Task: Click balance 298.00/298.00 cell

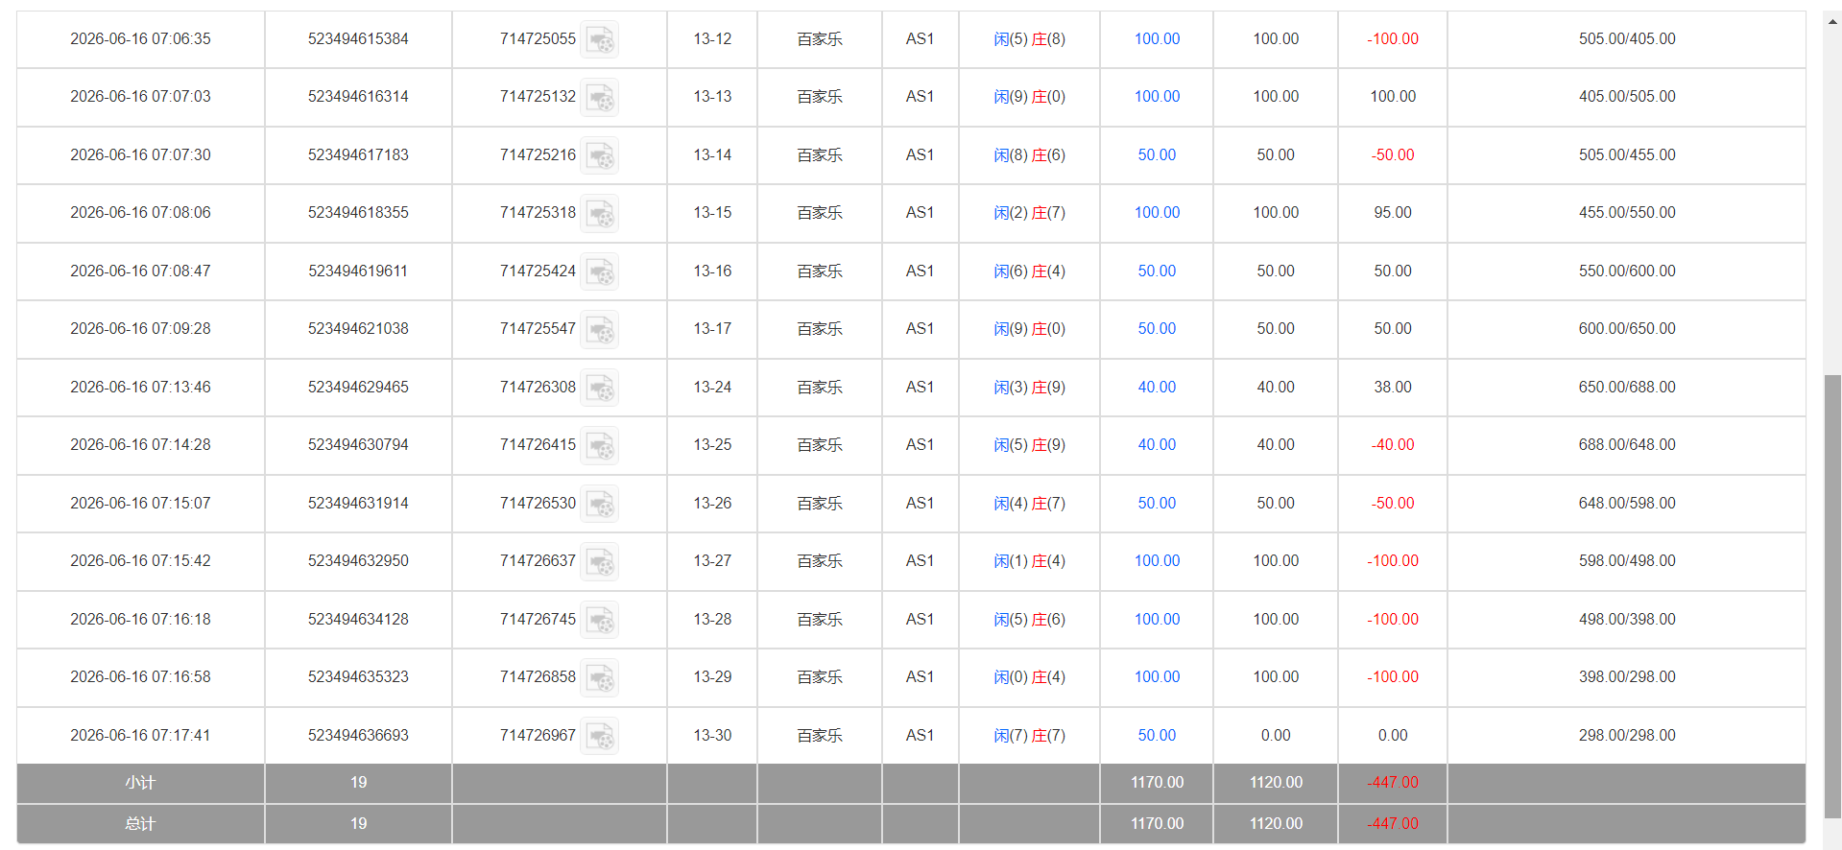Action: click(1627, 736)
